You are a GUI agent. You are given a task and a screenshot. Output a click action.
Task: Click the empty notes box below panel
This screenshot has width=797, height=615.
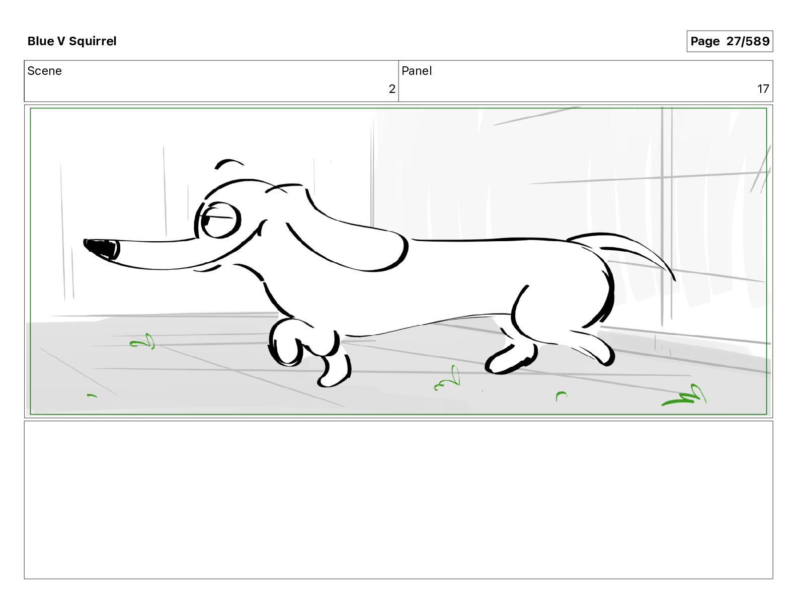(398, 500)
